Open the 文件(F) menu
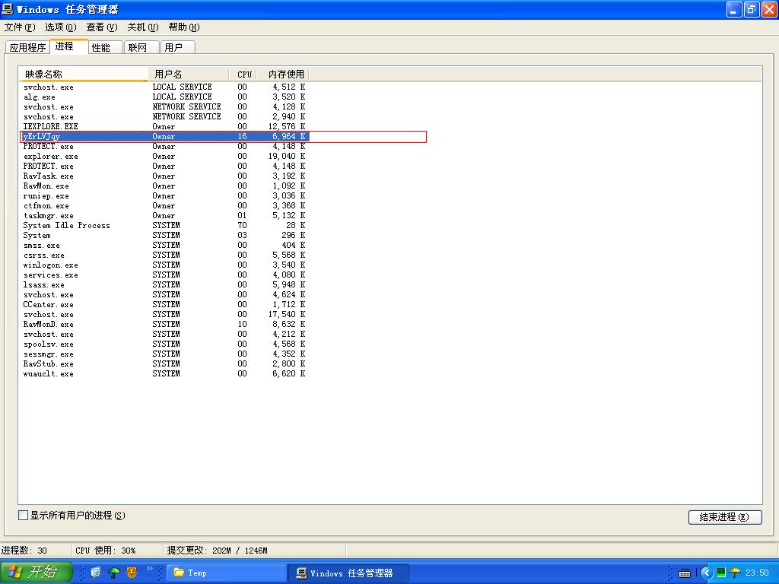Screen dimensions: 779x584 pos(20,27)
